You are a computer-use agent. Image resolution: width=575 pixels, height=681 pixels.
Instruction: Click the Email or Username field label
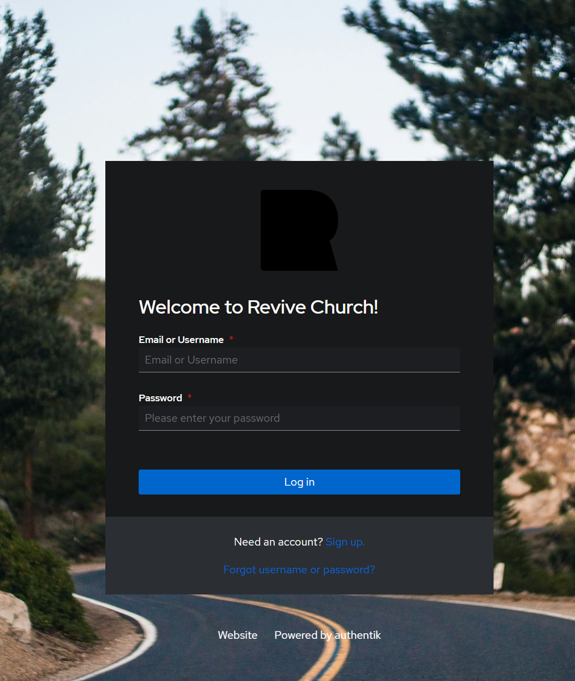coord(181,340)
